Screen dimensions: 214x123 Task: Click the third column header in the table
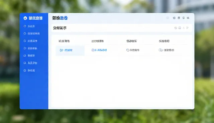coord(132,41)
